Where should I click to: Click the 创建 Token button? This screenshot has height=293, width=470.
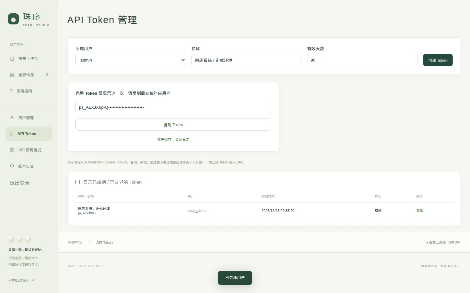click(x=438, y=60)
